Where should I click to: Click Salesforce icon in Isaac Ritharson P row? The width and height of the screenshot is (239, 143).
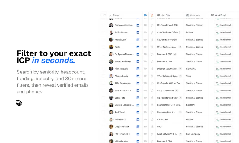point(145,90)
